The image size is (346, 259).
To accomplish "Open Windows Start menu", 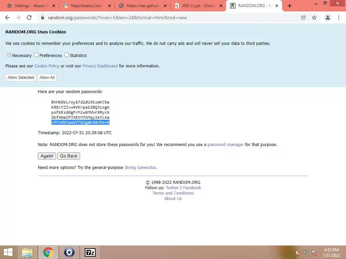I will (8, 252).
